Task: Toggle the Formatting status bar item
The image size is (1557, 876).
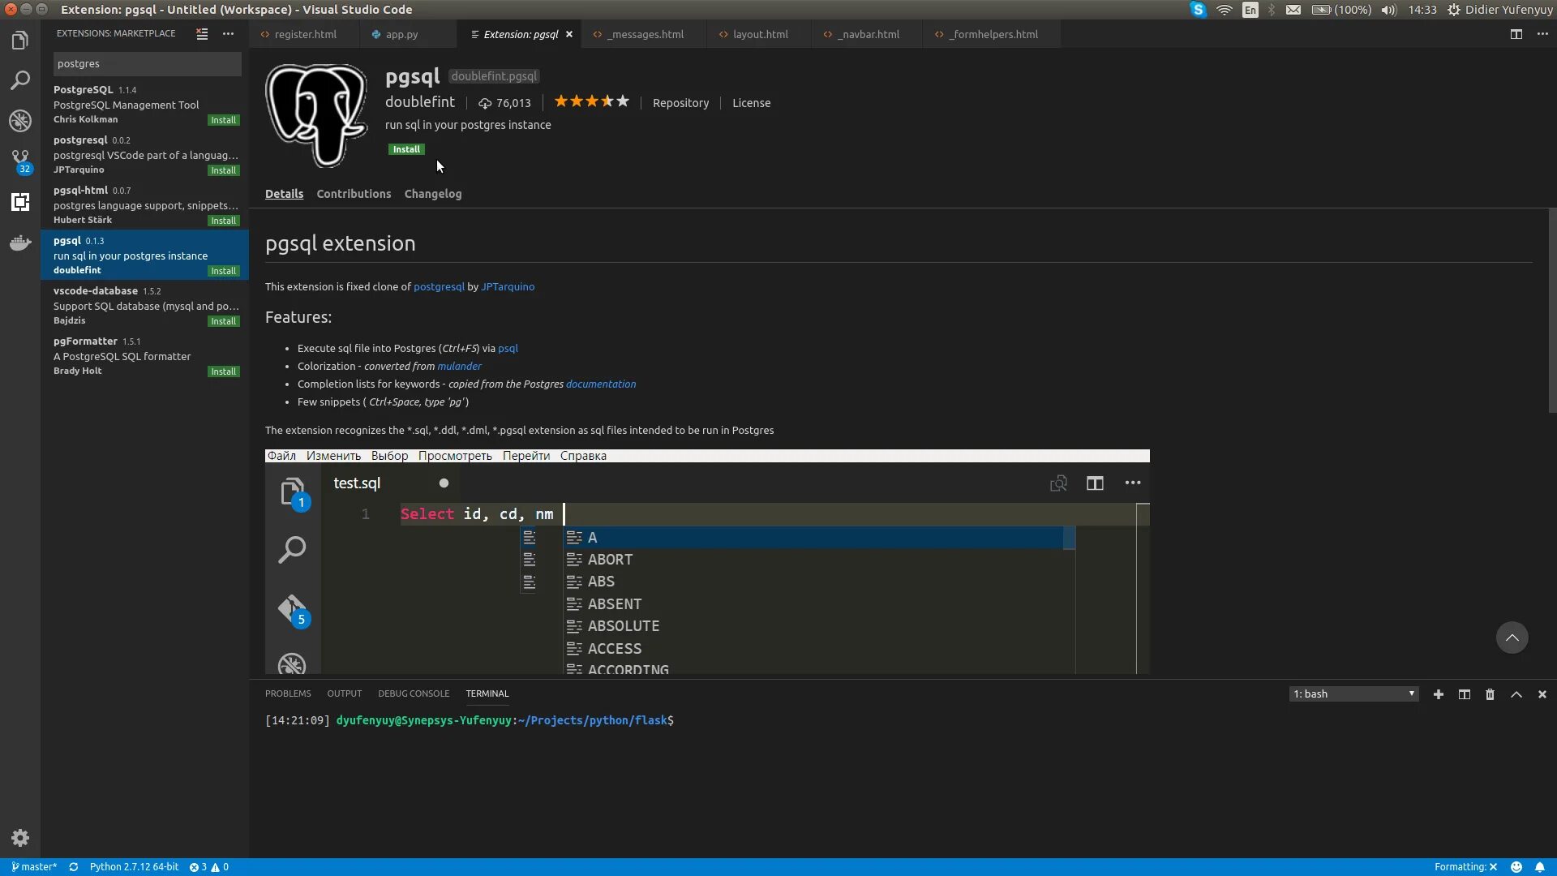Action: [1465, 867]
